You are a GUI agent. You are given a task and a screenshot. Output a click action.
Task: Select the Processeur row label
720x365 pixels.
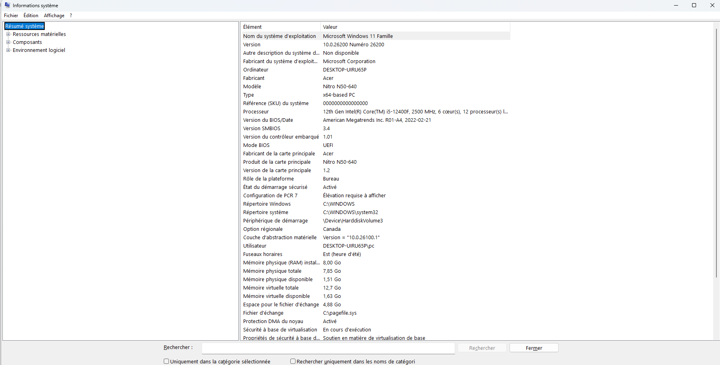click(256, 112)
